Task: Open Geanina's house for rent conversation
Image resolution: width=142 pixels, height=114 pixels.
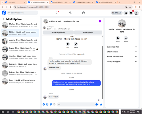Action: (20, 57)
